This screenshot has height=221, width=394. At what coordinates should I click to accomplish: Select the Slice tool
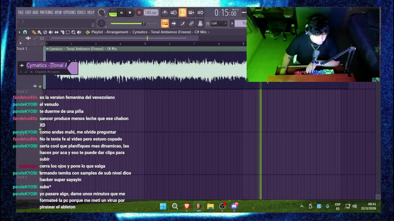pyautogui.click(x=62, y=32)
